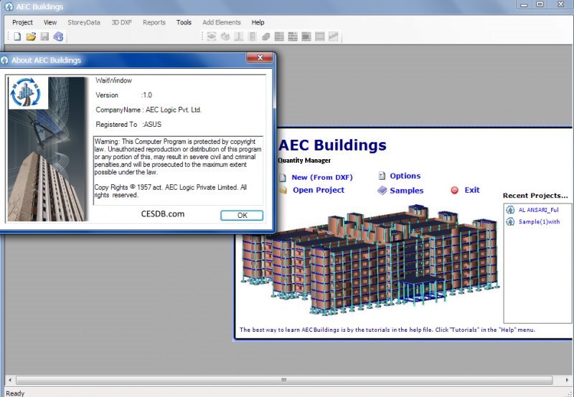This screenshot has width=574, height=397.
Task: Click the greyed brick wall with gaps icon
Action: 293,37
